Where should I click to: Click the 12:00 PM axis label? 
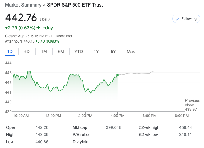54,115
